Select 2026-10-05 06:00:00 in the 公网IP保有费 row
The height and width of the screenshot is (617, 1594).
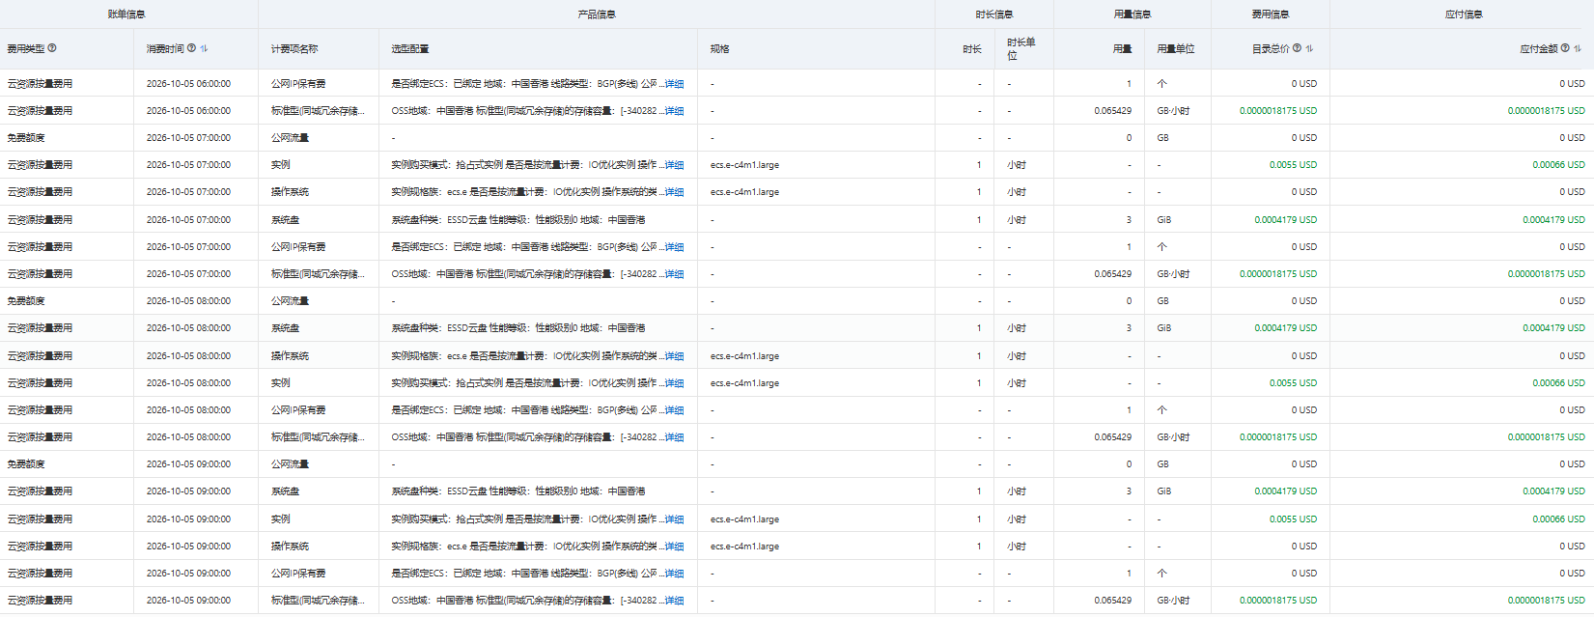[x=188, y=84]
